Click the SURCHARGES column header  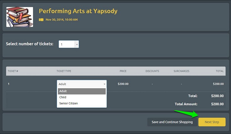click(181, 71)
